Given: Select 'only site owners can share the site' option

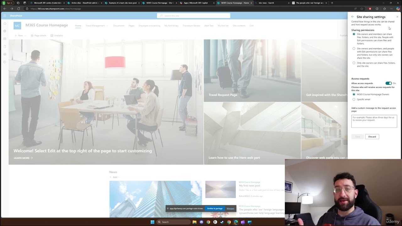Looking at the screenshot, I should coord(354,49).
